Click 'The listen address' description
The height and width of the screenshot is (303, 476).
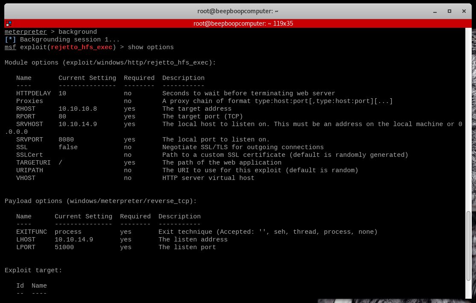[193, 240]
